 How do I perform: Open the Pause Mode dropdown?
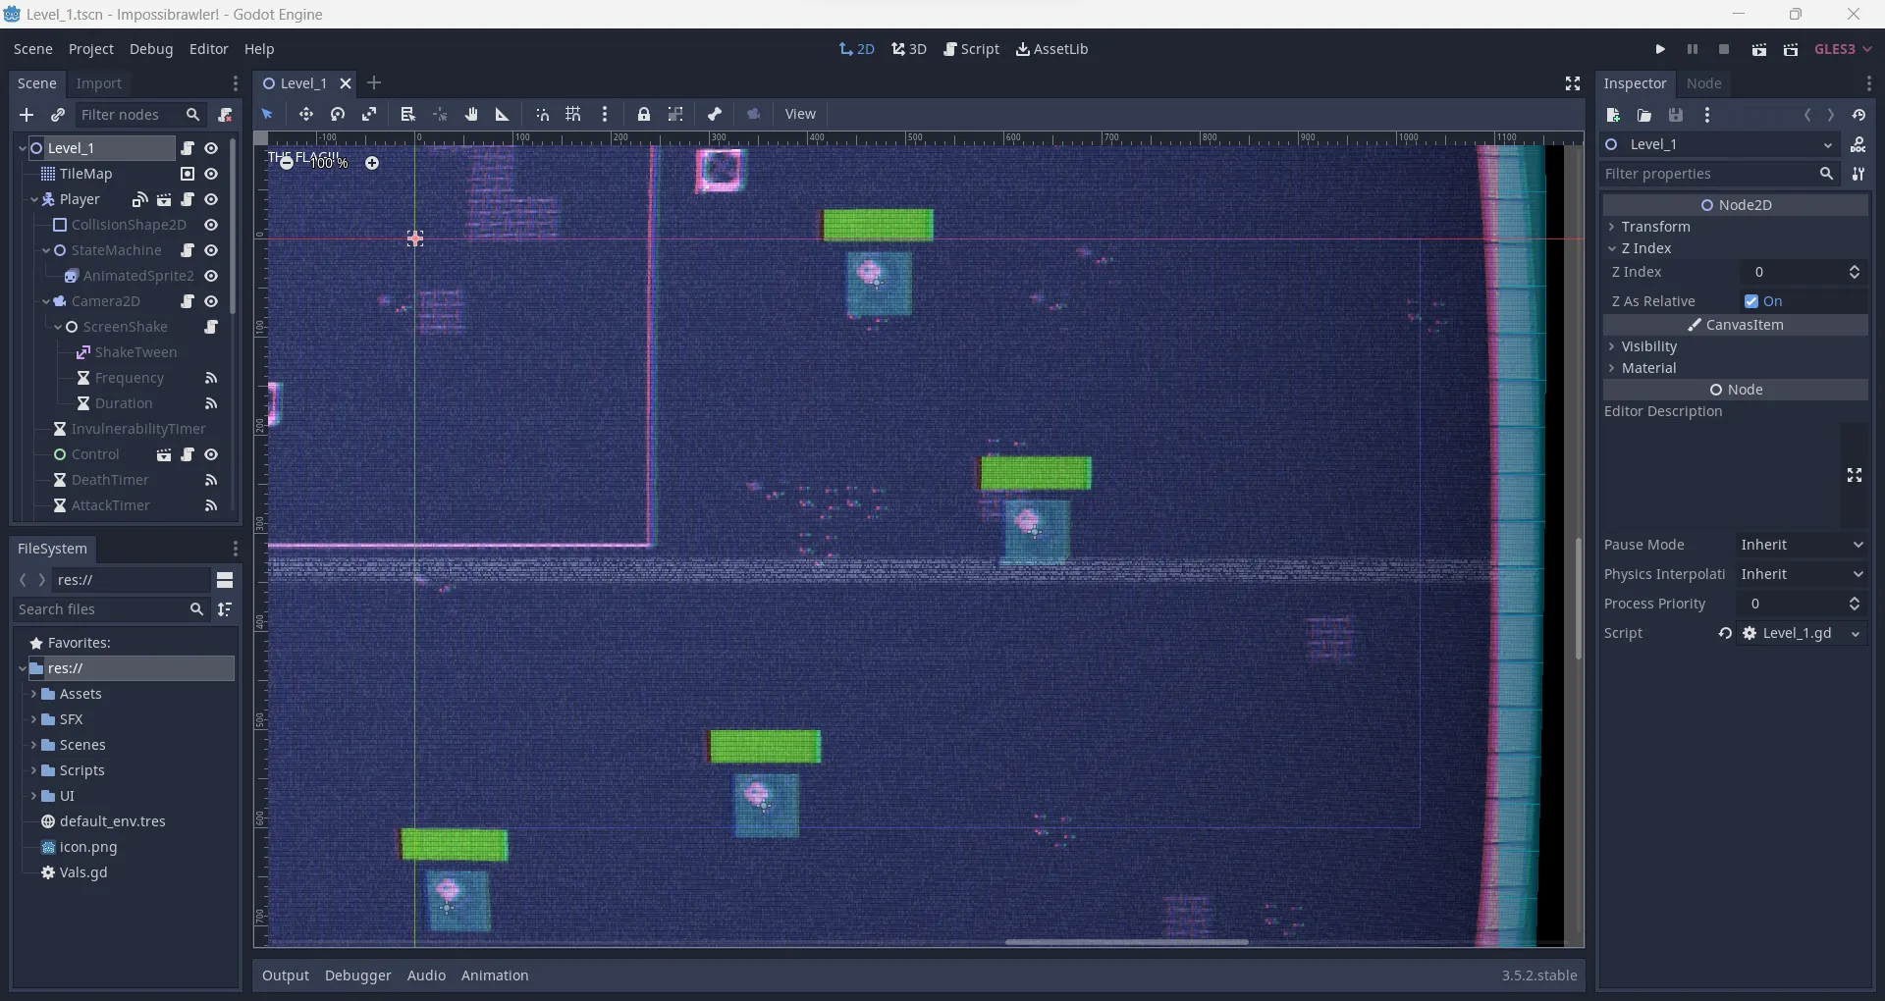coord(1802,546)
